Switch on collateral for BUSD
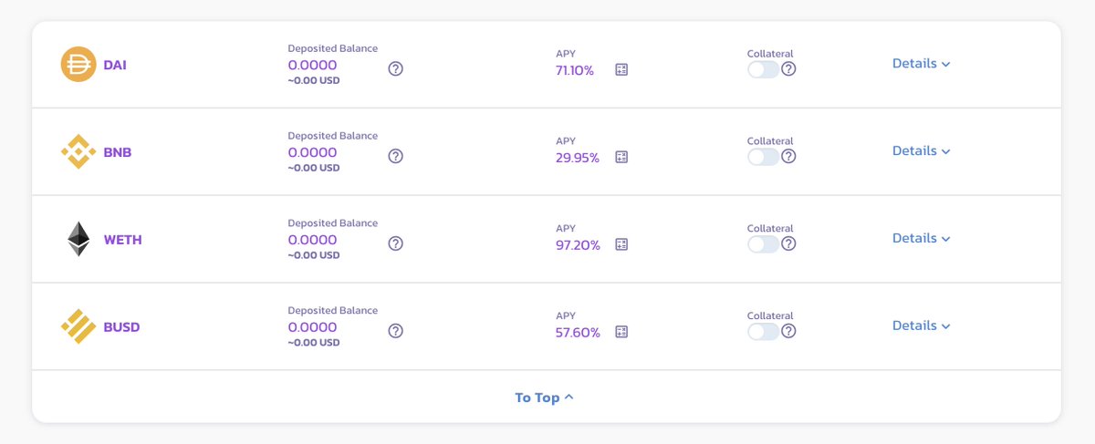Screen dimensions: 1095x444 tap(763, 331)
